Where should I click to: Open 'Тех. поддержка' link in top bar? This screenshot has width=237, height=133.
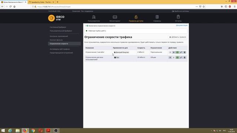(87, 11)
